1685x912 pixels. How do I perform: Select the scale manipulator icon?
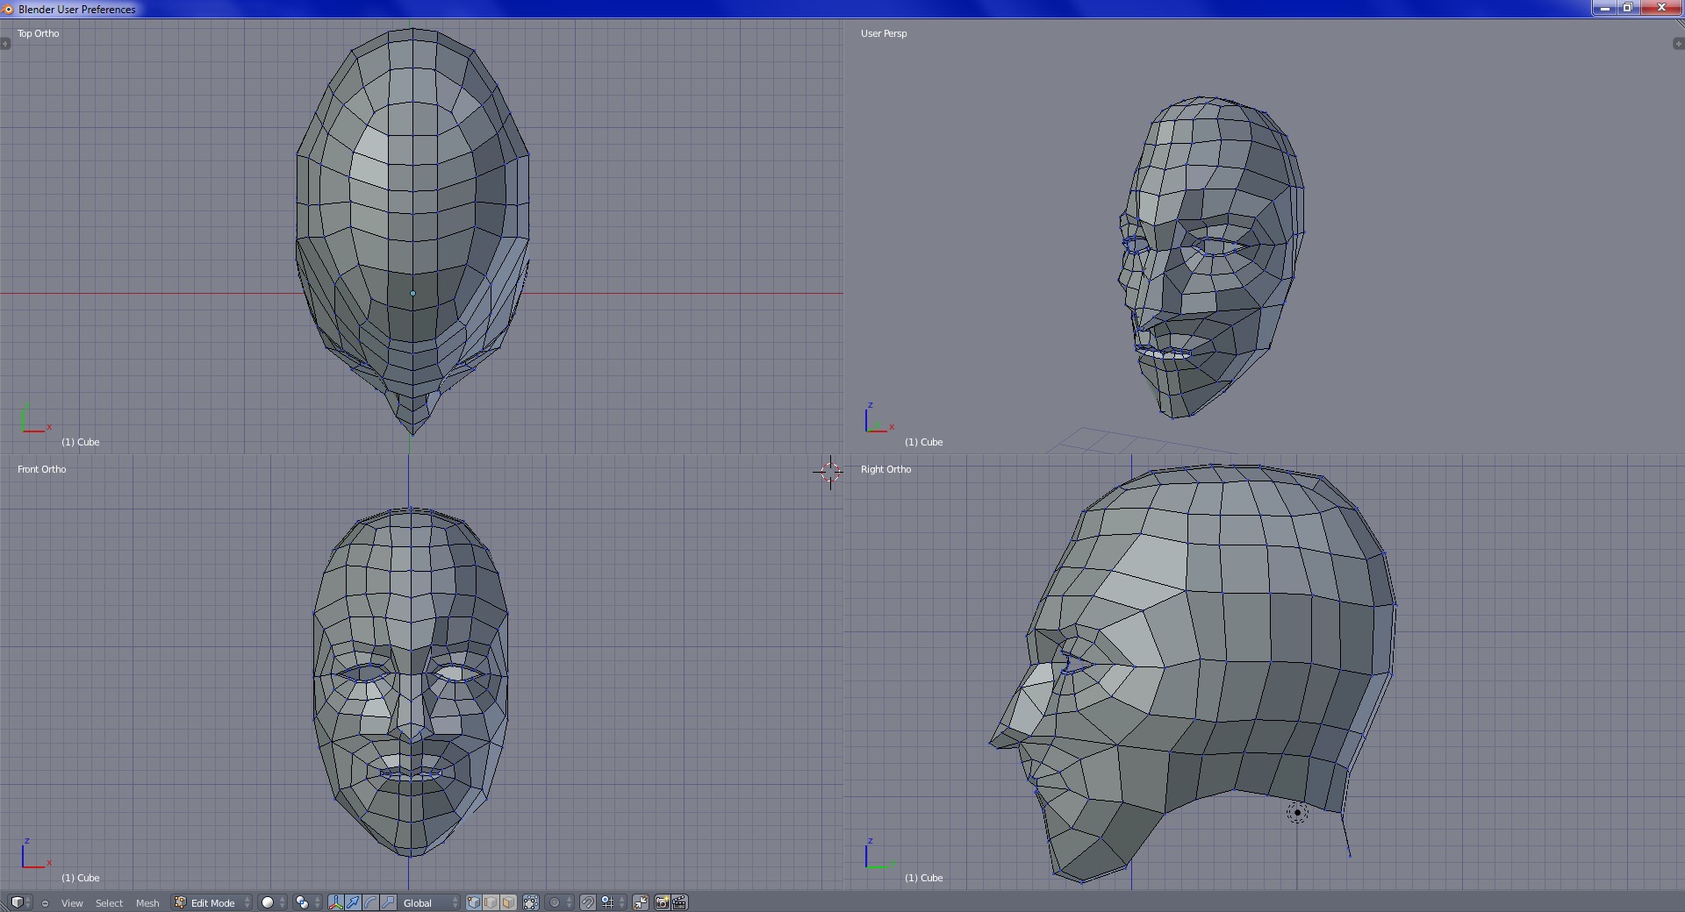pos(388,903)
